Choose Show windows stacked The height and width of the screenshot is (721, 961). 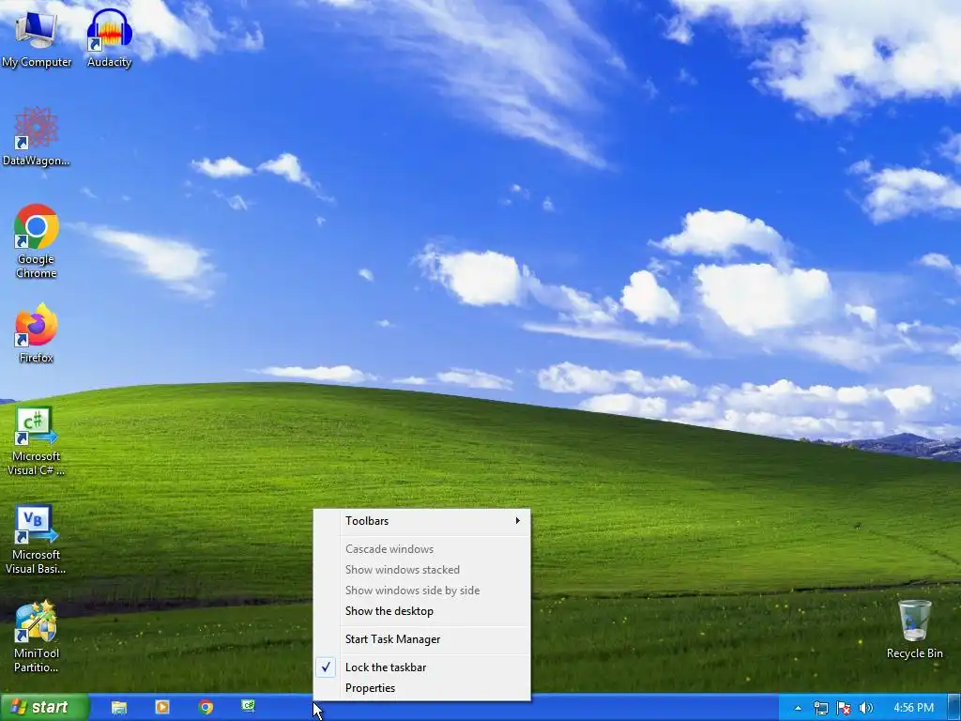421,570
